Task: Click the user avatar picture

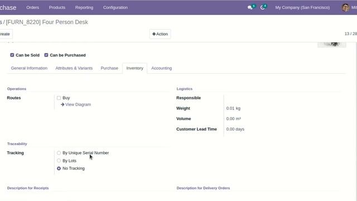Action: coord(345,7)
